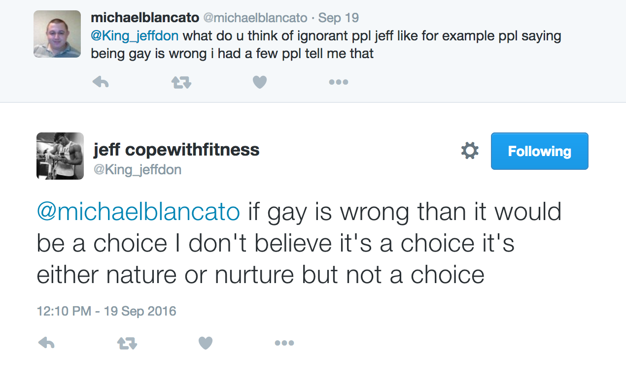Image resolution: width=626 pixels, height=383 pixels.
Task: Open jeff copewithfitness's avatar image
Action: [60, 156]
